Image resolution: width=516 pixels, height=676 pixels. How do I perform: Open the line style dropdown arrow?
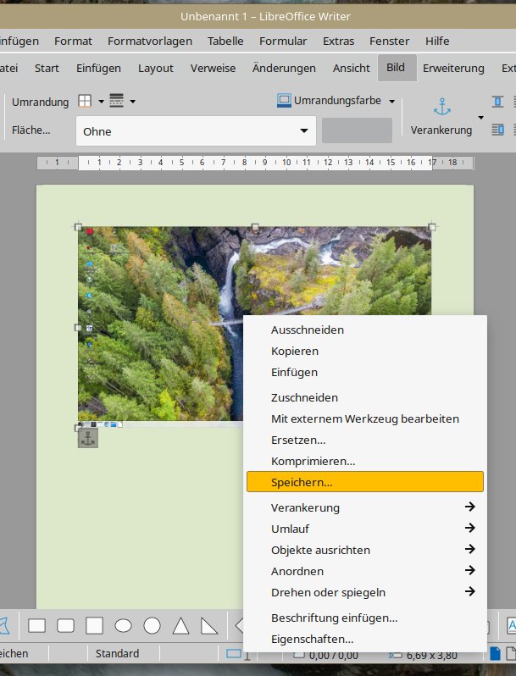click(133, 102)
